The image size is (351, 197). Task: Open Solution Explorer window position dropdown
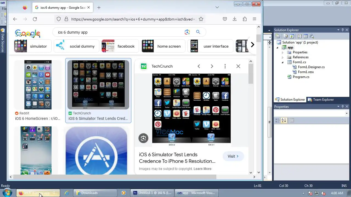pyautogui.click(x=338, y=30)
